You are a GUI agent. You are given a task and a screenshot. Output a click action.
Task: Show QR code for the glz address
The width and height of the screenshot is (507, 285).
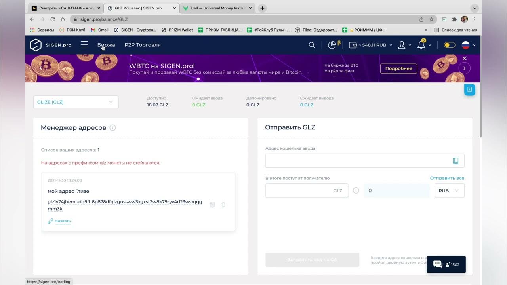click(213, 205)
